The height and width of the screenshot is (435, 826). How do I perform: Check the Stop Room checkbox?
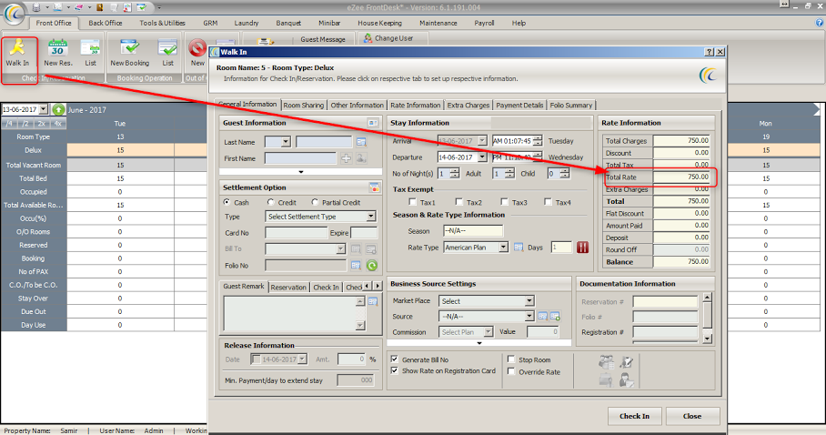point(511,359)
